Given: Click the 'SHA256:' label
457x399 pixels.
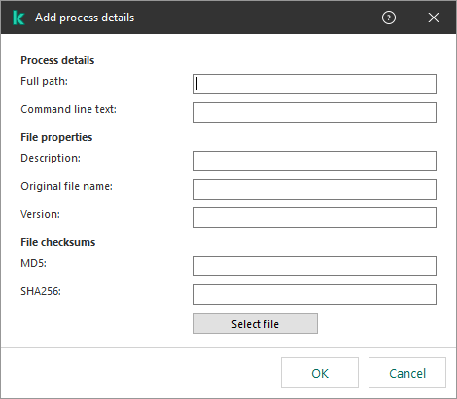Looking at the screenshot, I should pyautogui.click(x=41, y=291).
